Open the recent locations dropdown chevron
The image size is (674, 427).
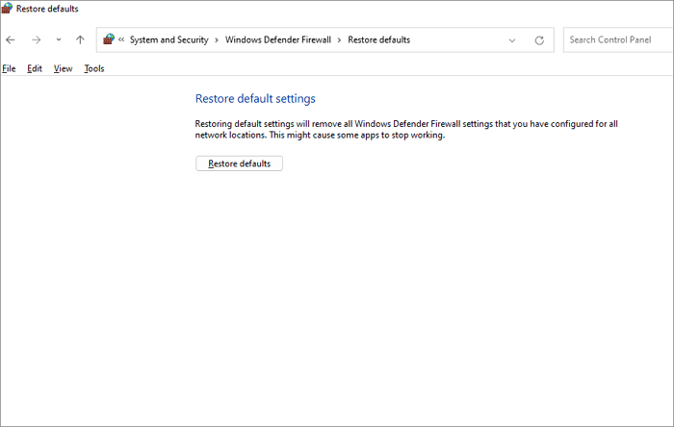(x=58, y=40)
